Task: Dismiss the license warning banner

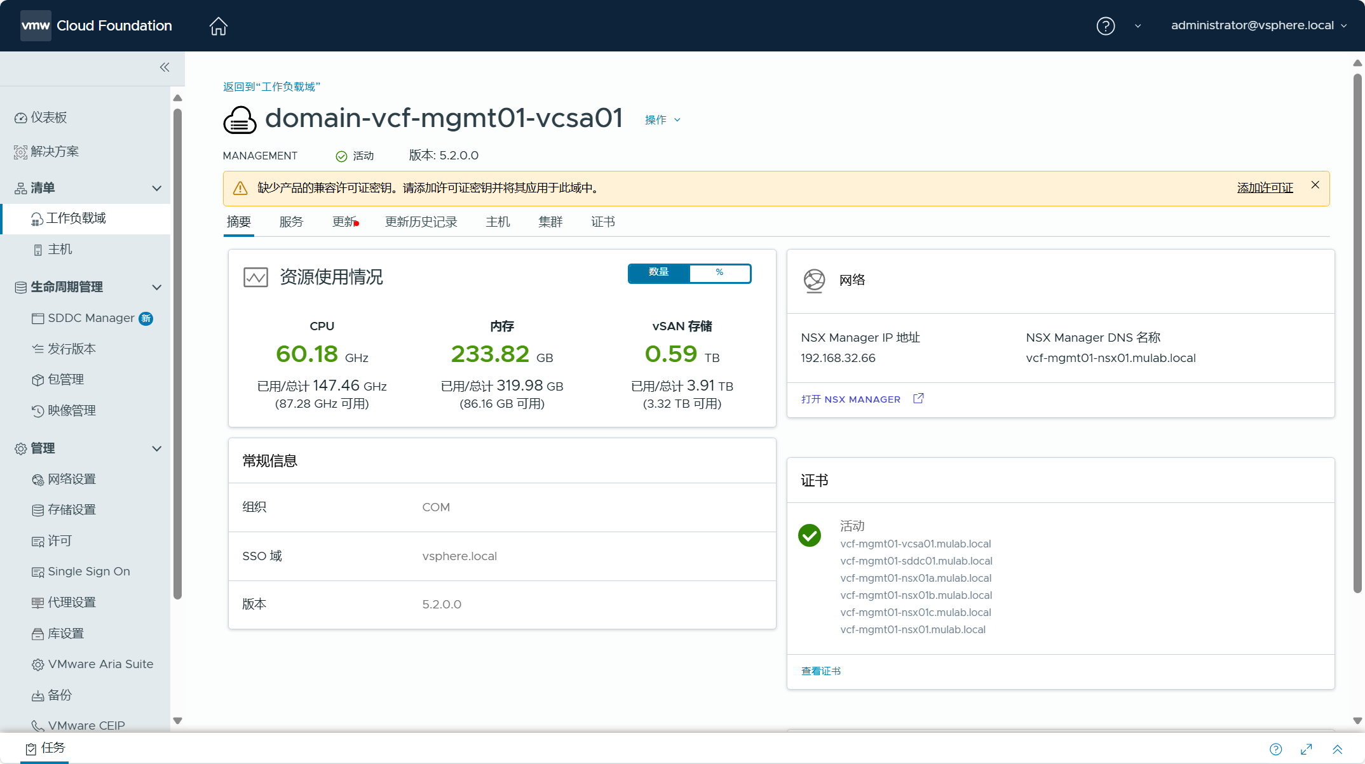Action: click(x=1315, y=185)
